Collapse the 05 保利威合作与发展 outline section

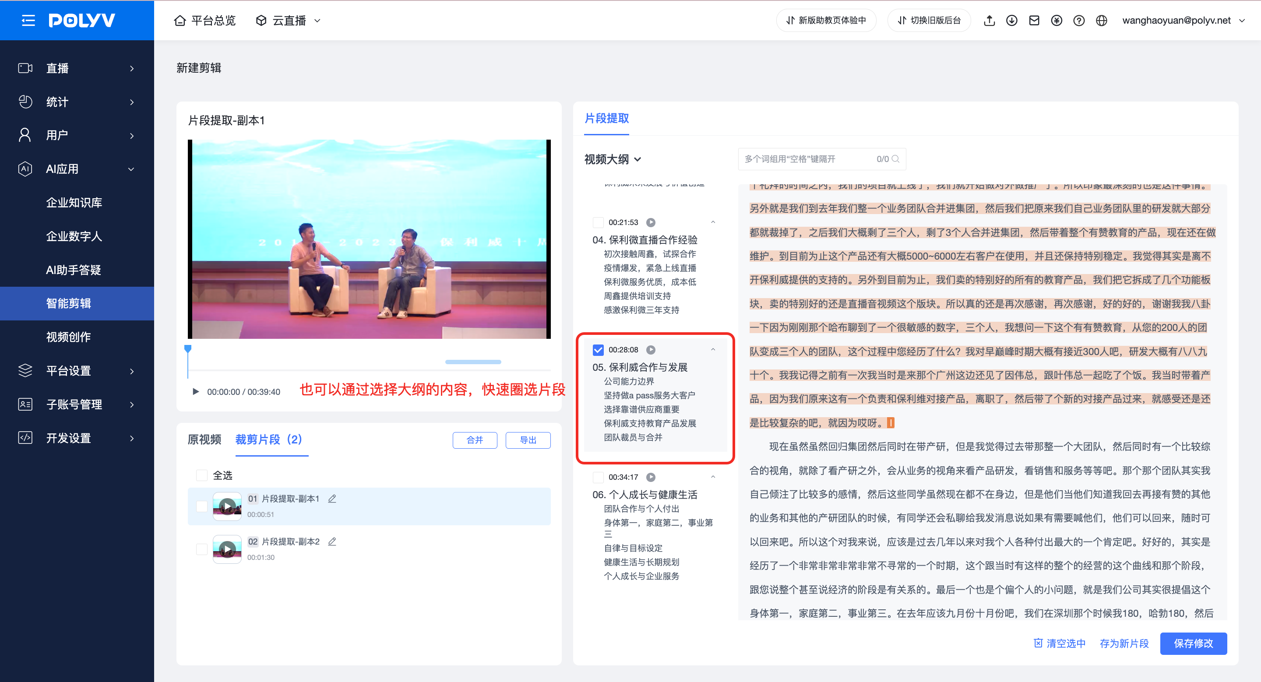click(713, 349)
